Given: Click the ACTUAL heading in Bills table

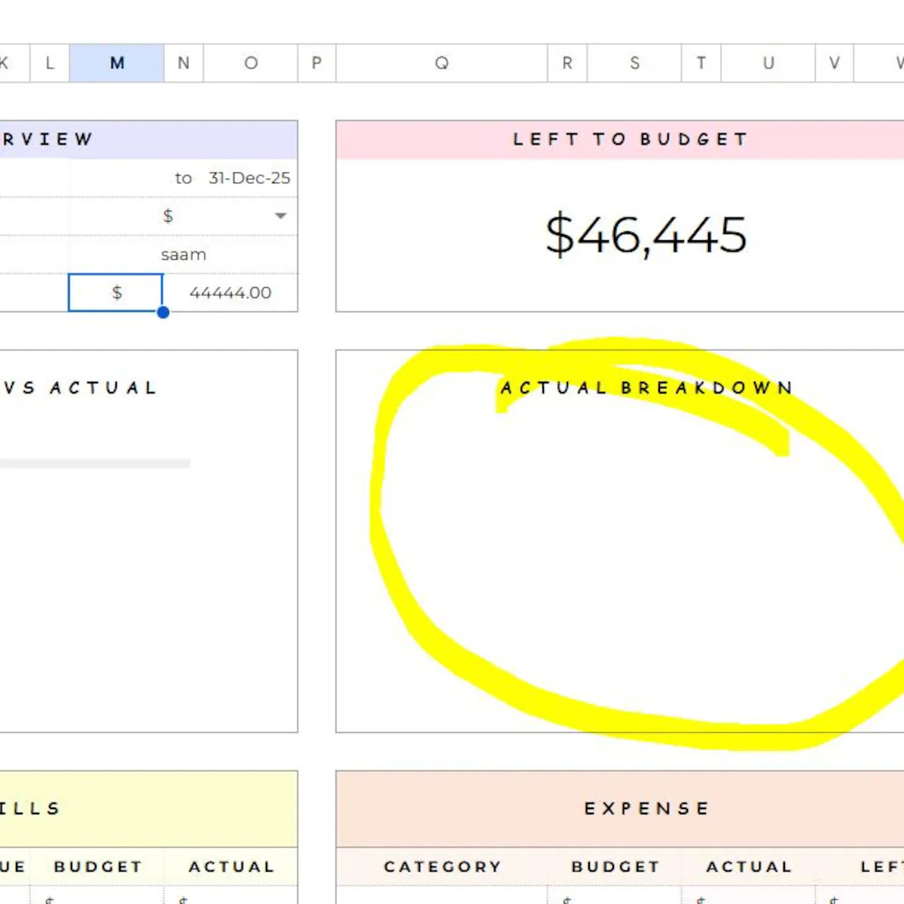Looking at the screenshot, I should [231, 867].
